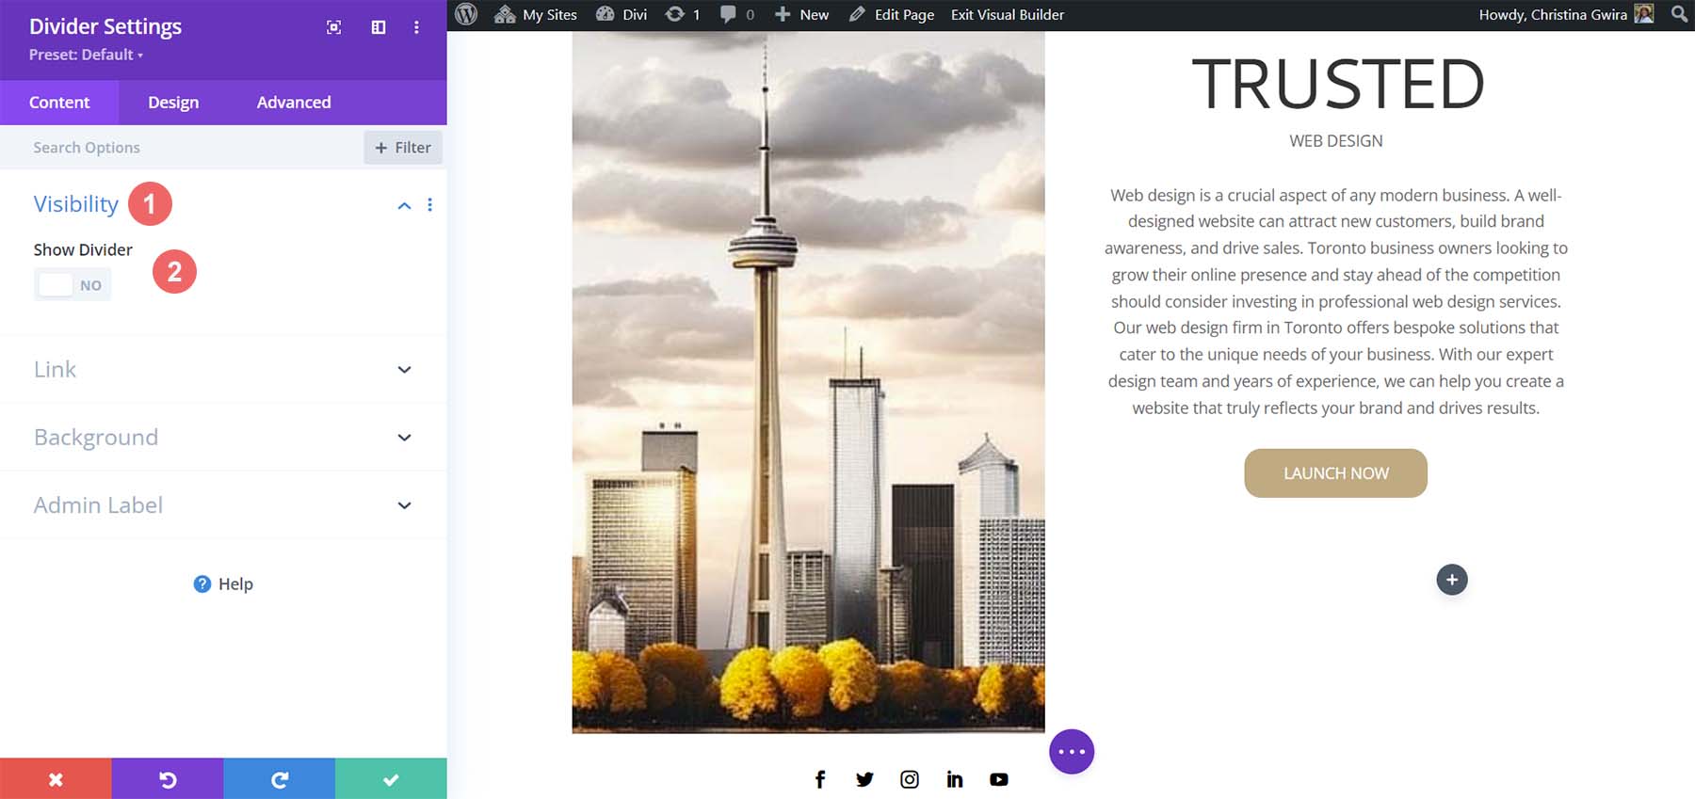This screenshot has width=1695, height=799.
Task: Click the gray plus add-module button
Action: pyautogui.click(x=1451, y=580)
